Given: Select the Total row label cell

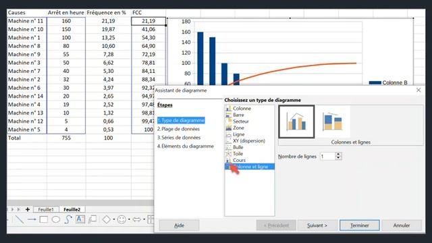Looking at the screenshot, I should pyautogui.click(x=27, y=138).
